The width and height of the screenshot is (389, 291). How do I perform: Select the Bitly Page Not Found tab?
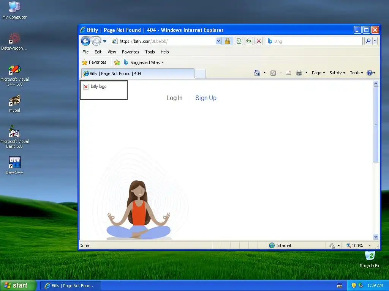pyautogui.click(x=138, y=74)
